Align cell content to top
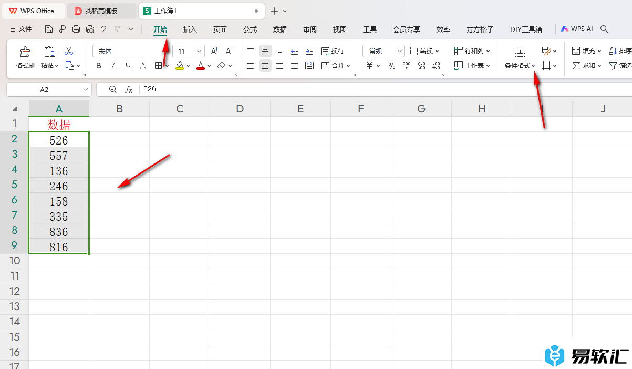Viewport: 632px width, 369px height. click(251, 52)
